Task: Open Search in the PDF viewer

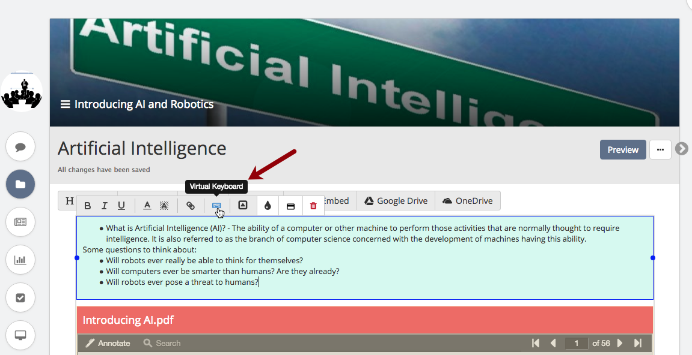Action: tap(162, 343)
